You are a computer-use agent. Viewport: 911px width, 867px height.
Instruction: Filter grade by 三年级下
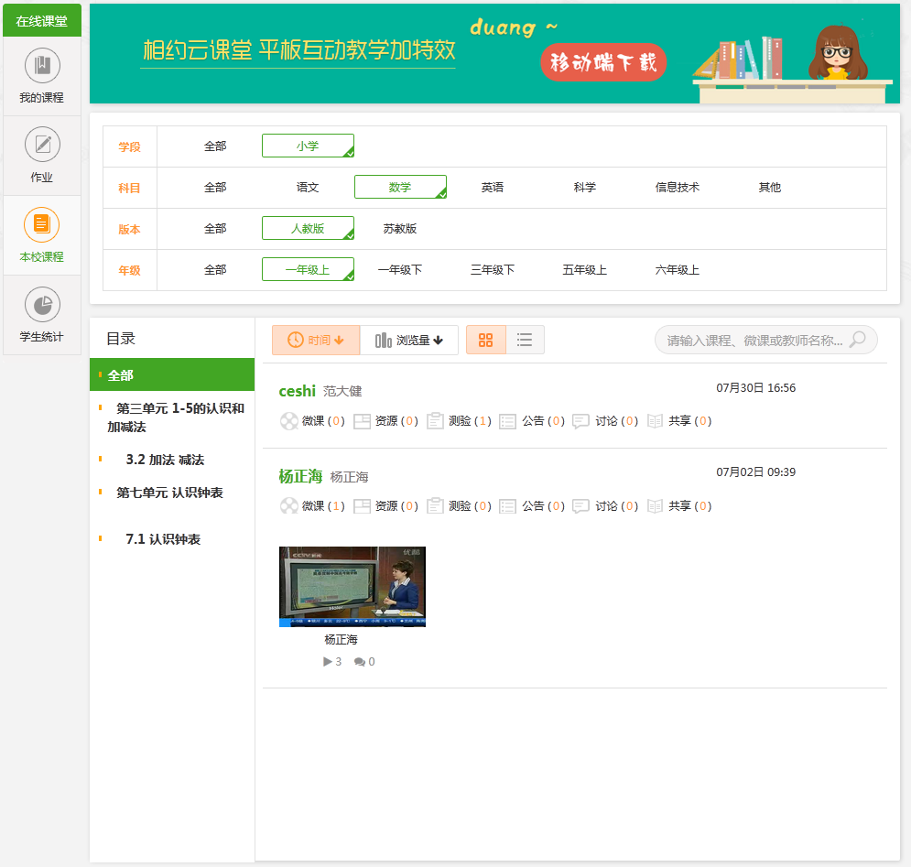pos(492,270)
